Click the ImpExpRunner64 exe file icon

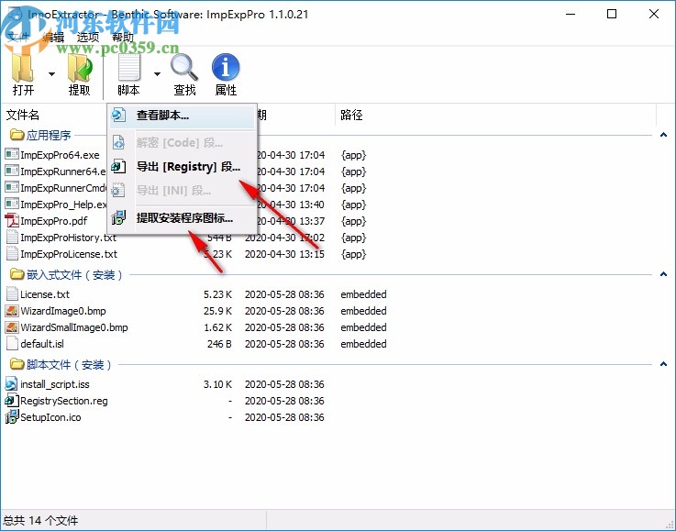[12, 171]
